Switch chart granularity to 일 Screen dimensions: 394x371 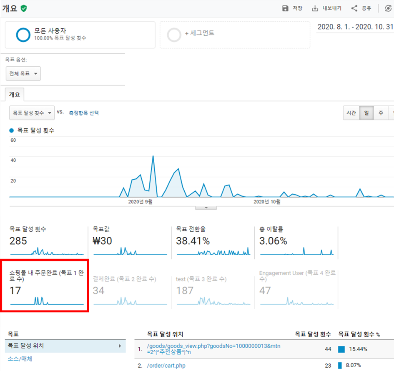point(366,113)
